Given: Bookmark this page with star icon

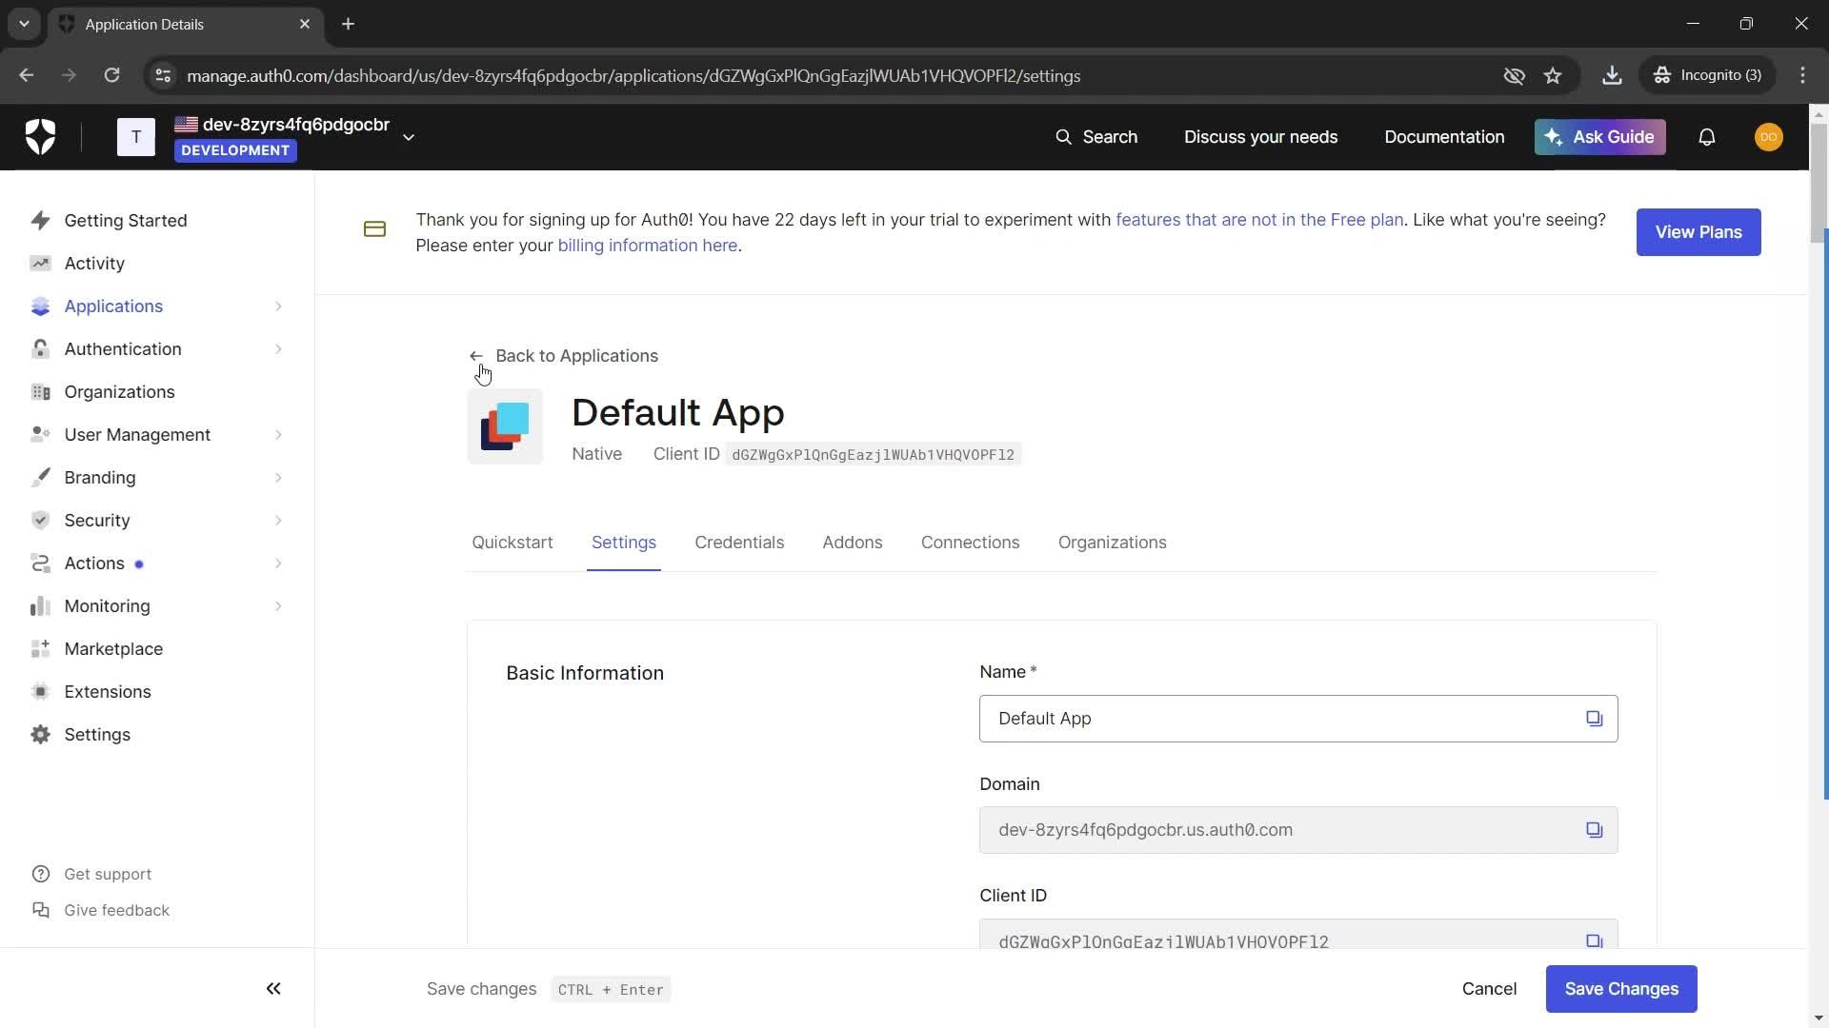Looking at the screenshot, I should coord(1553,76).
